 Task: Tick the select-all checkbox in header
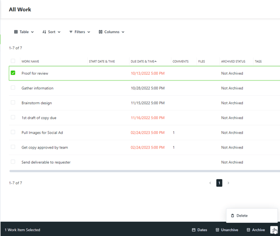click(x=13, y=61)
